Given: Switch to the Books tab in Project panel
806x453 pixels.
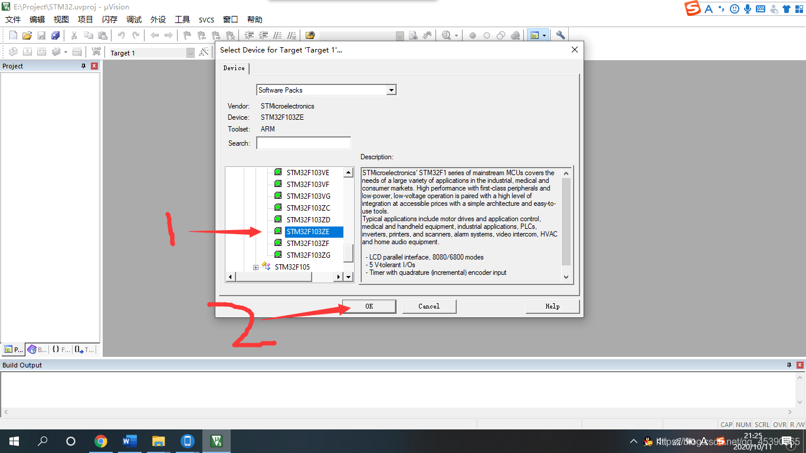Looking at the screenshot, I should coord(37,350).
